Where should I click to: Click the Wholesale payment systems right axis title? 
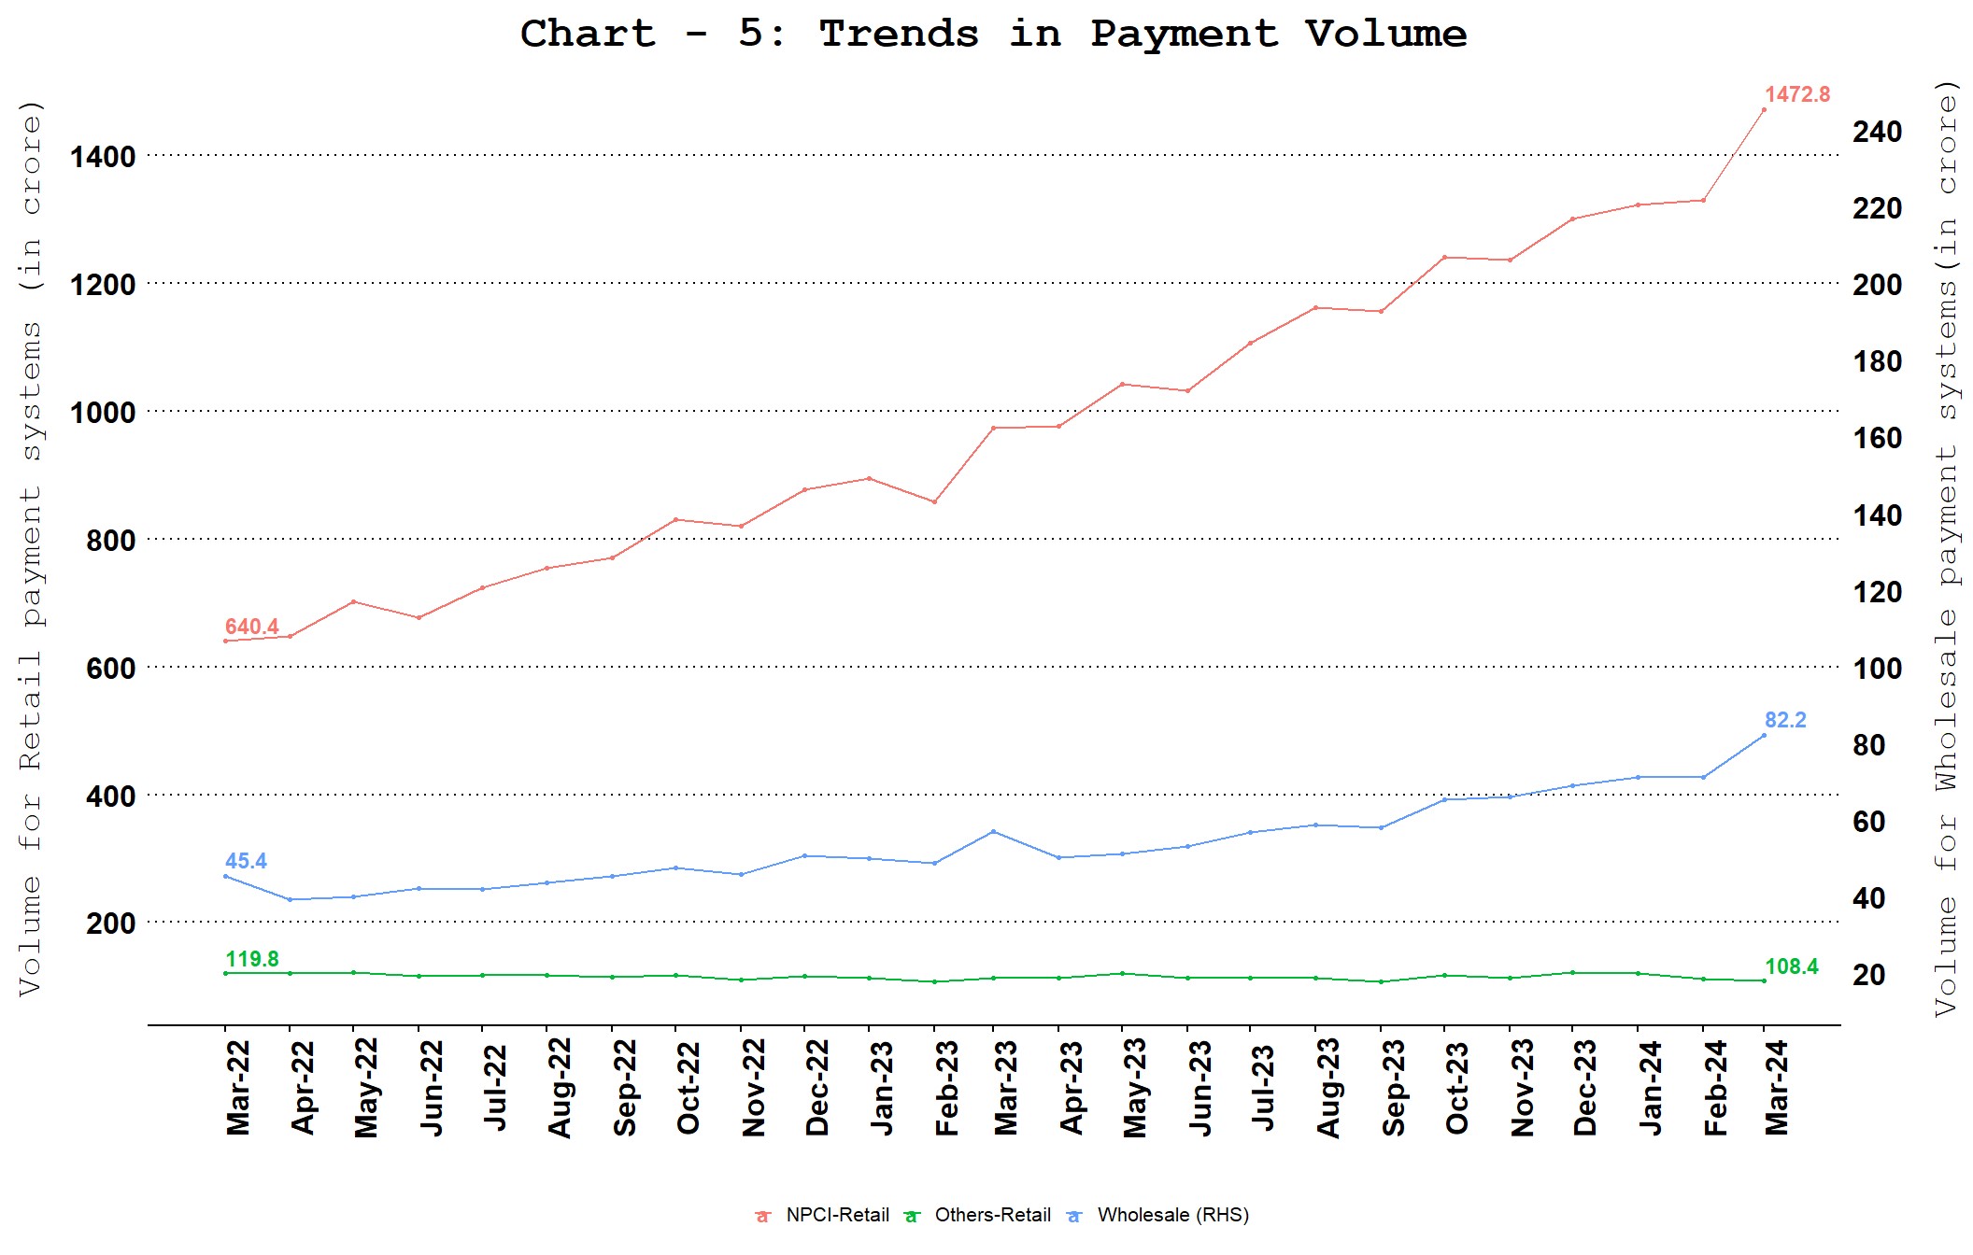coord(1947,549)
